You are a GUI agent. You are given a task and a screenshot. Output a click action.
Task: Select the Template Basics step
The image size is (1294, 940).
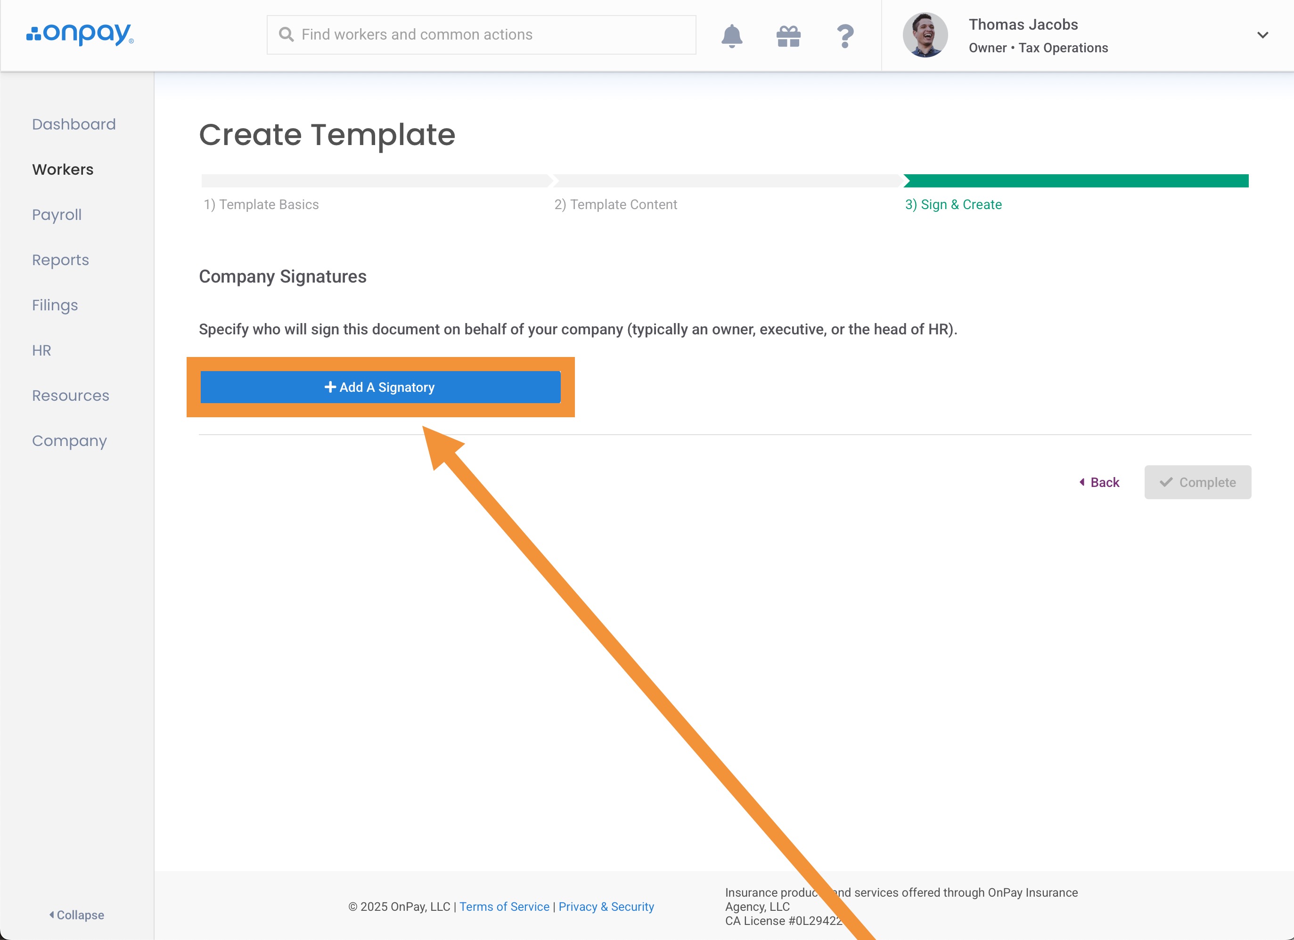[x=262, y=205]
